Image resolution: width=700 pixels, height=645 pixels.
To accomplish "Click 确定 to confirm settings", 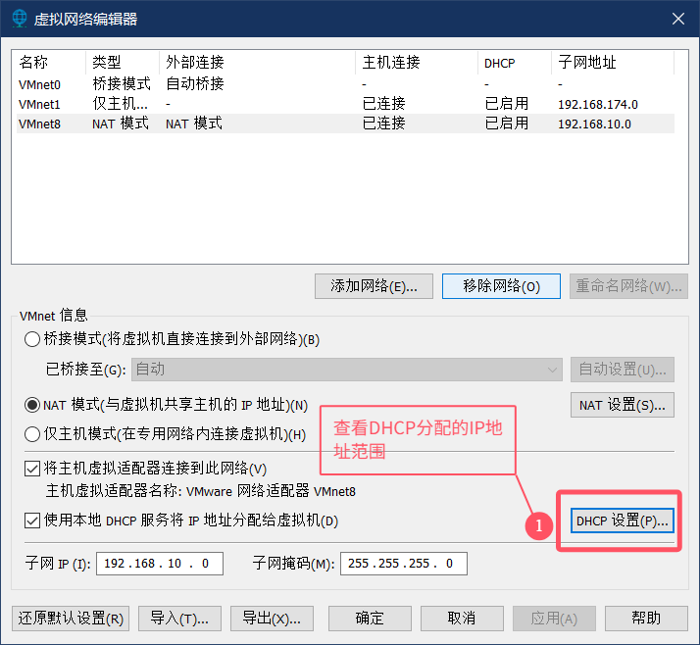I will coord(370,619).
